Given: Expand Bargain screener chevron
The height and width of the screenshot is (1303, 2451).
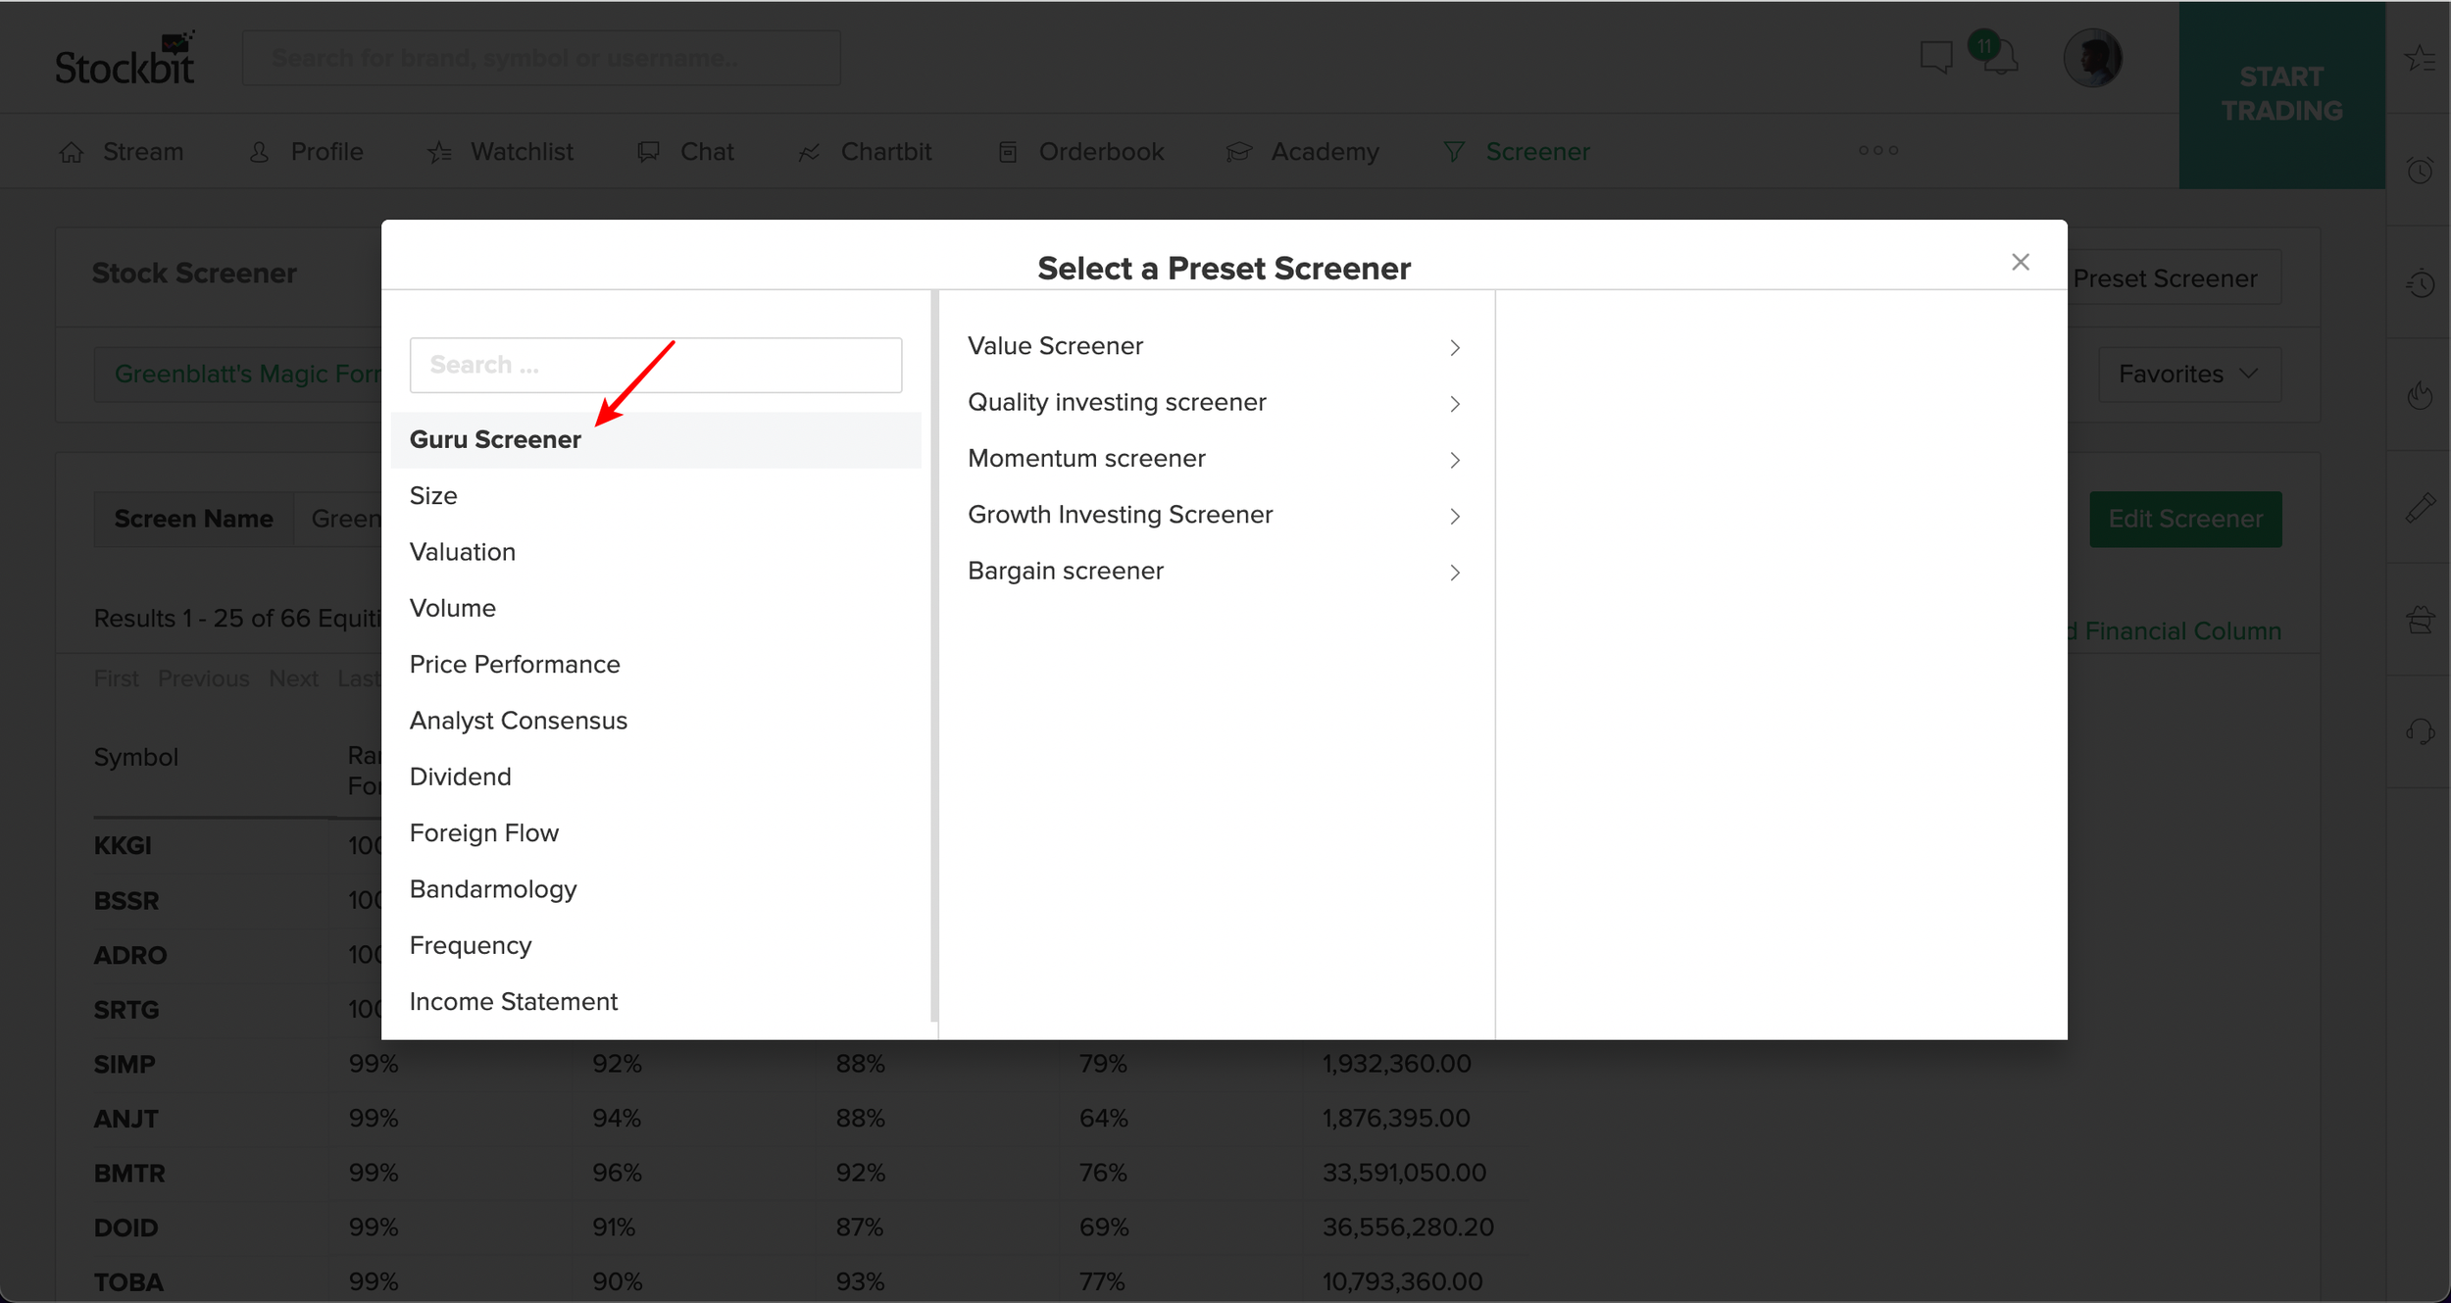Looking at the screenshot, I should [1455, 573].
